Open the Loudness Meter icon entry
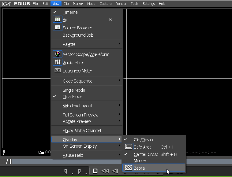 (58, 71)
